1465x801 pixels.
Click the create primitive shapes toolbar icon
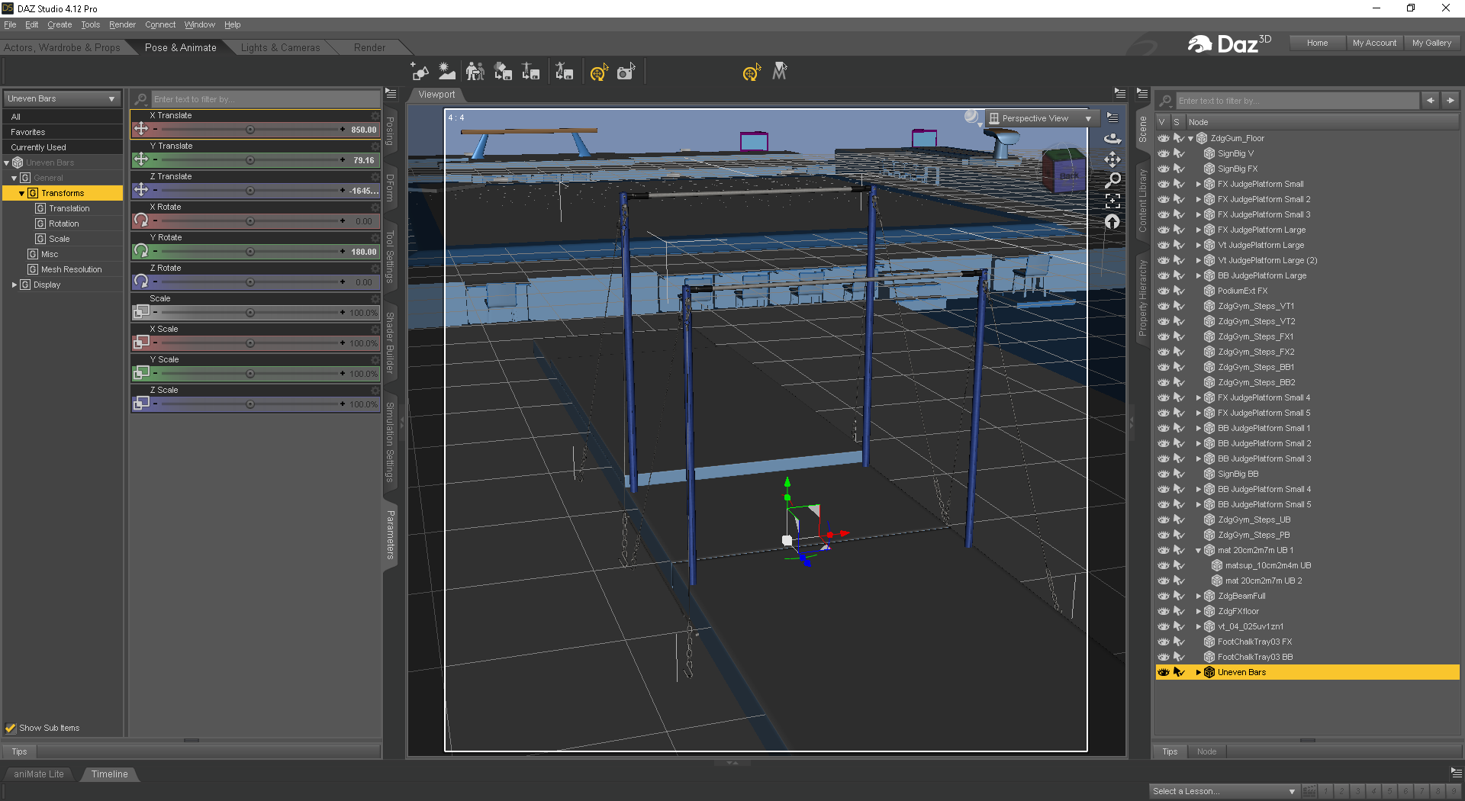(420, 72)
